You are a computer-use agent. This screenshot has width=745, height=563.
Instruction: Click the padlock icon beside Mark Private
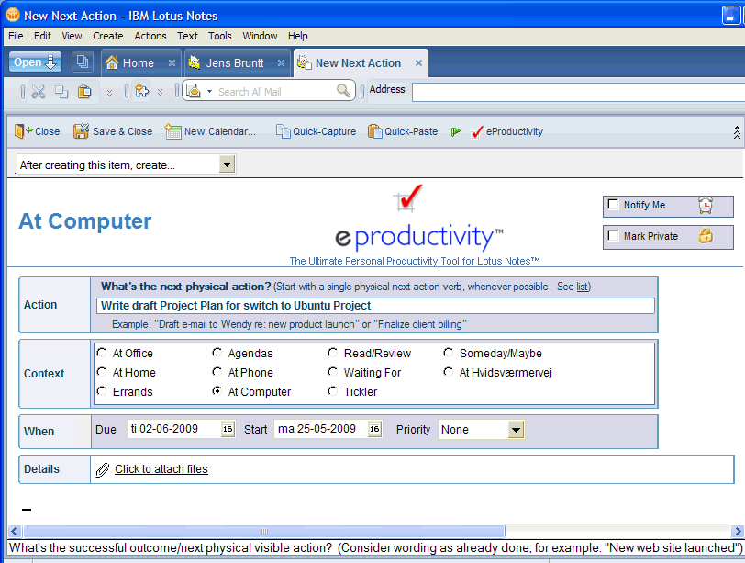coord(706,235)
